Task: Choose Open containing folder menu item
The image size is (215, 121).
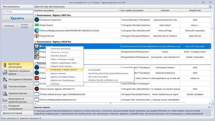Action: 64,63
